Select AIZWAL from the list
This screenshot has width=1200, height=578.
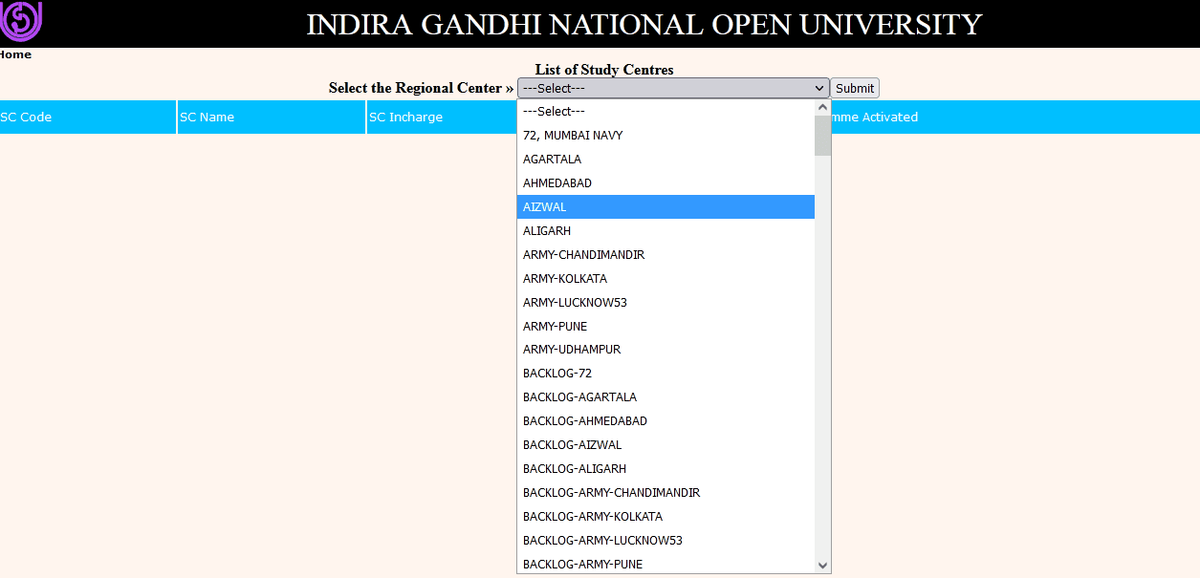[x=666, y=206]
